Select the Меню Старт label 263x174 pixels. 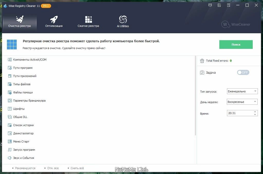click(21, 142)
